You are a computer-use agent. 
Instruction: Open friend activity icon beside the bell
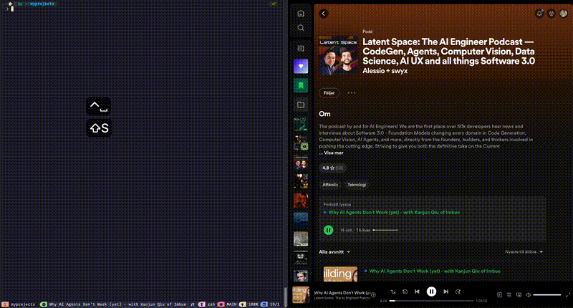(552, 14)
